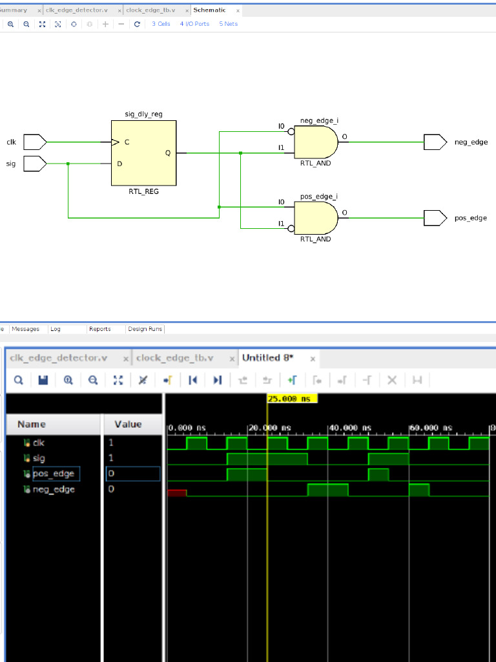This screenshot has width=496, height=662.
Task: Open the lower clock_edge_tb.v tab
Action: pyautogui.click(x=174, y=358)
